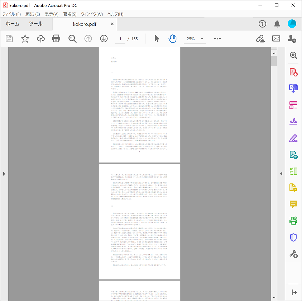Share with others person-plus icon
This screenshot has width=302, height=301.
tap(292, 39)
